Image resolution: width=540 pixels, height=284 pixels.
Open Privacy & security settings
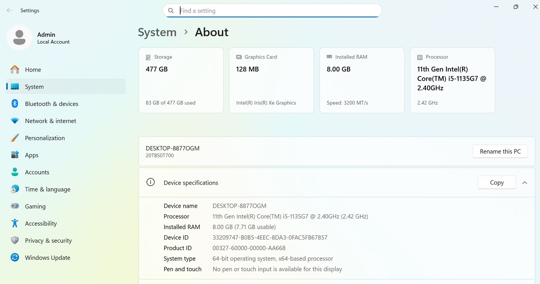(x=48, y=241)
